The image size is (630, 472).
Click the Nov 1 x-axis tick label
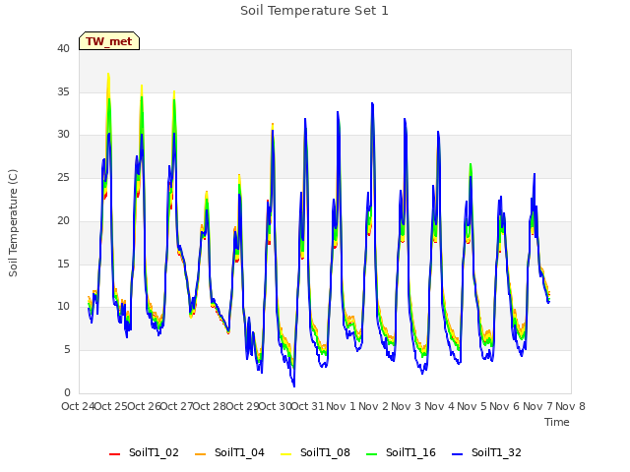(x=341, y=406)
